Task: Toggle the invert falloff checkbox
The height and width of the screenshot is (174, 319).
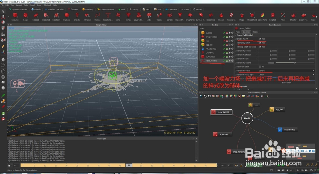Action: pyautogui.click(x=260, y=67)
